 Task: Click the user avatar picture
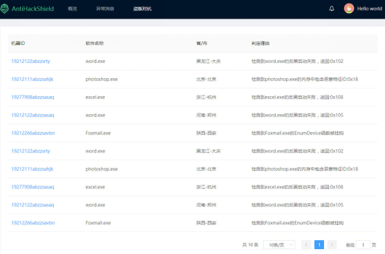click(x=349, y=8)
